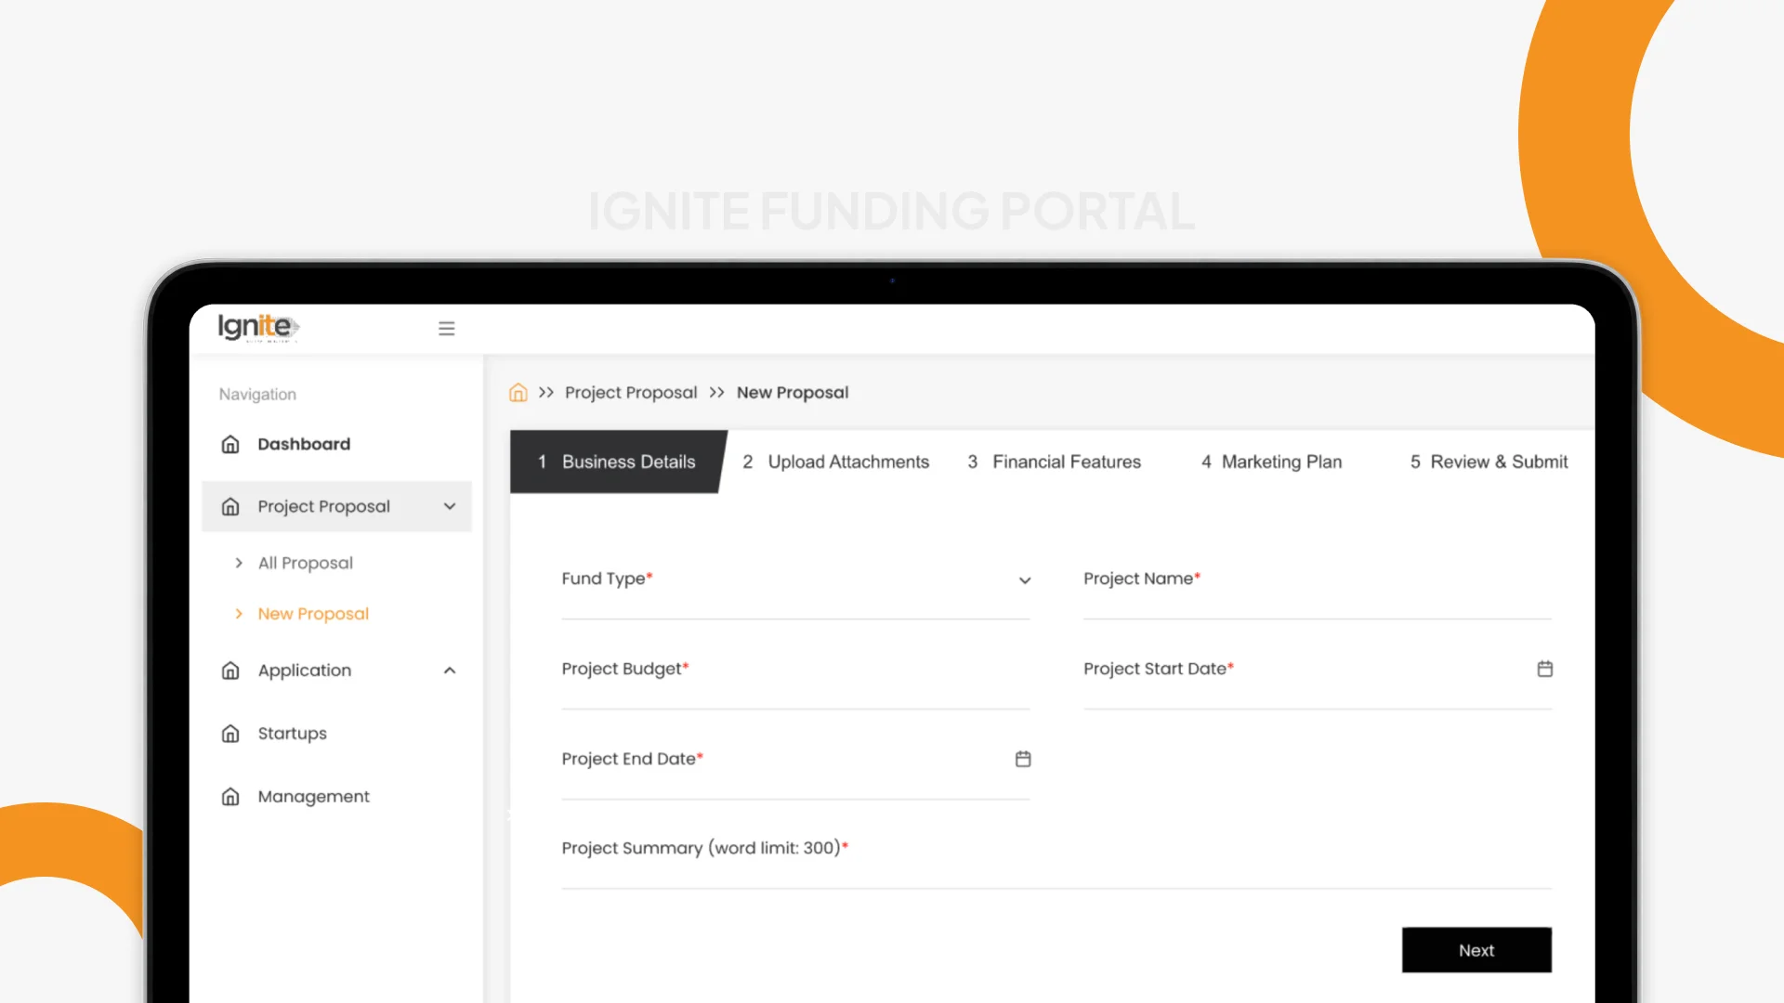Click the orange arrow beside New Proposal
The height and width of the screenshot is (1003, 1784).
click(239, 614)
